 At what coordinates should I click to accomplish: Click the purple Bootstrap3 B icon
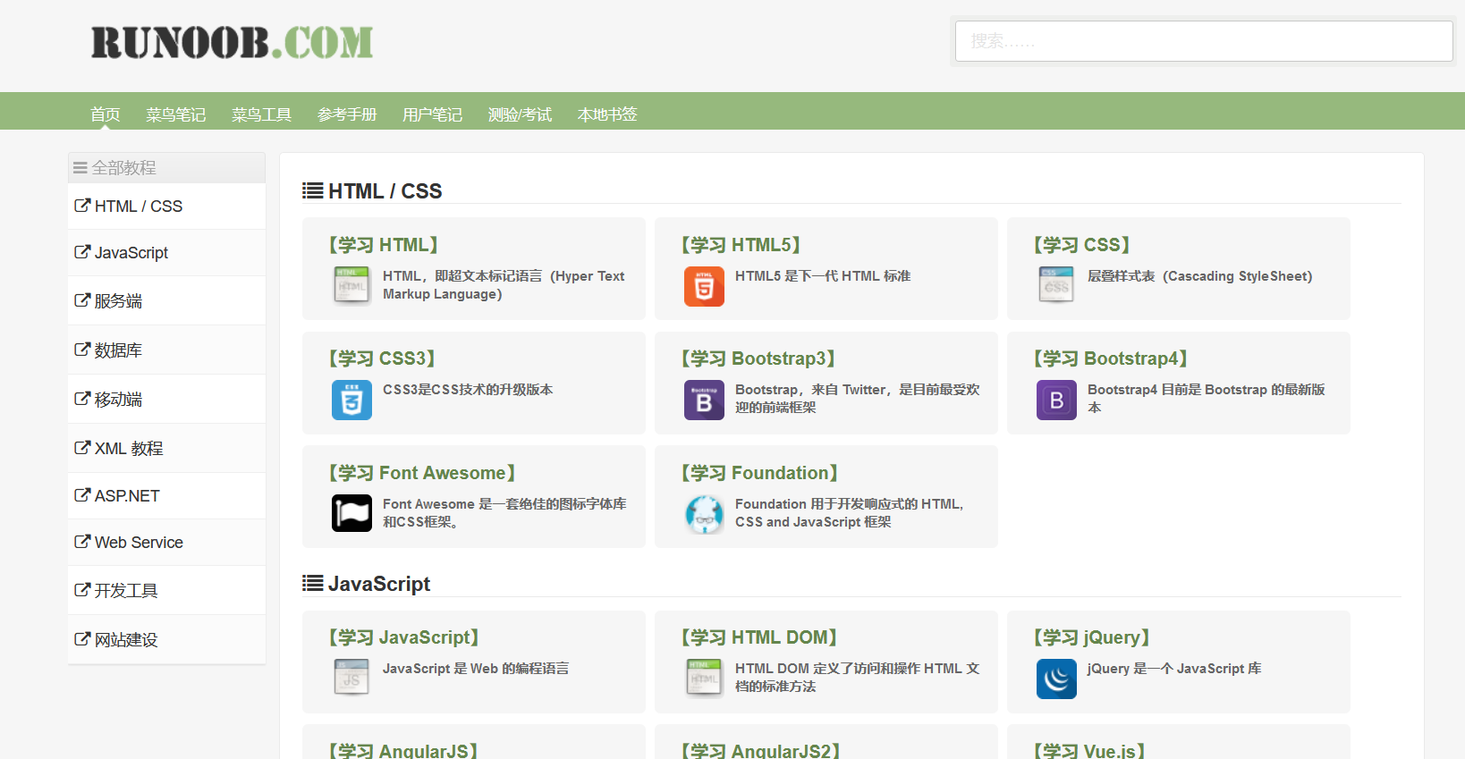point(704,400)
